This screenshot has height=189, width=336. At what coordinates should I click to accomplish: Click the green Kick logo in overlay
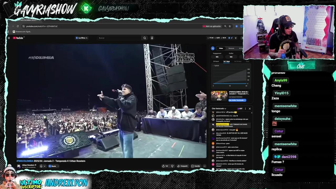coord(86,9)
